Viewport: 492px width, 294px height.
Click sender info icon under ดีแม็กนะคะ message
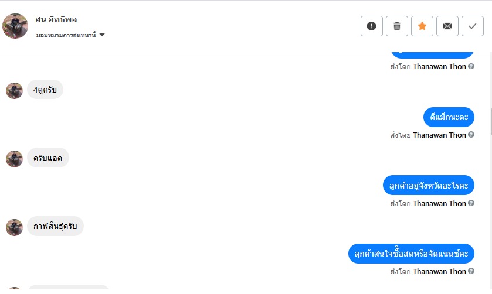click(x=471, y=135)
